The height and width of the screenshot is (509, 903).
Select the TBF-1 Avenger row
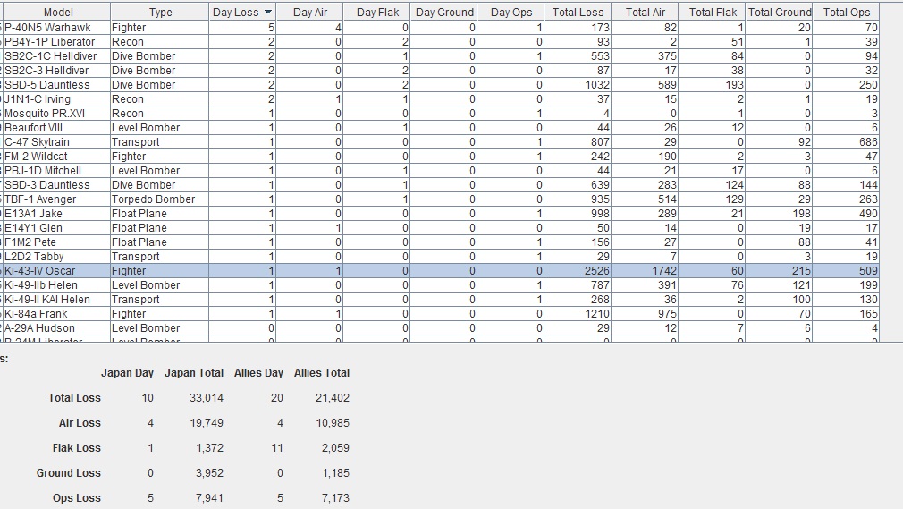tap(441, 199)
